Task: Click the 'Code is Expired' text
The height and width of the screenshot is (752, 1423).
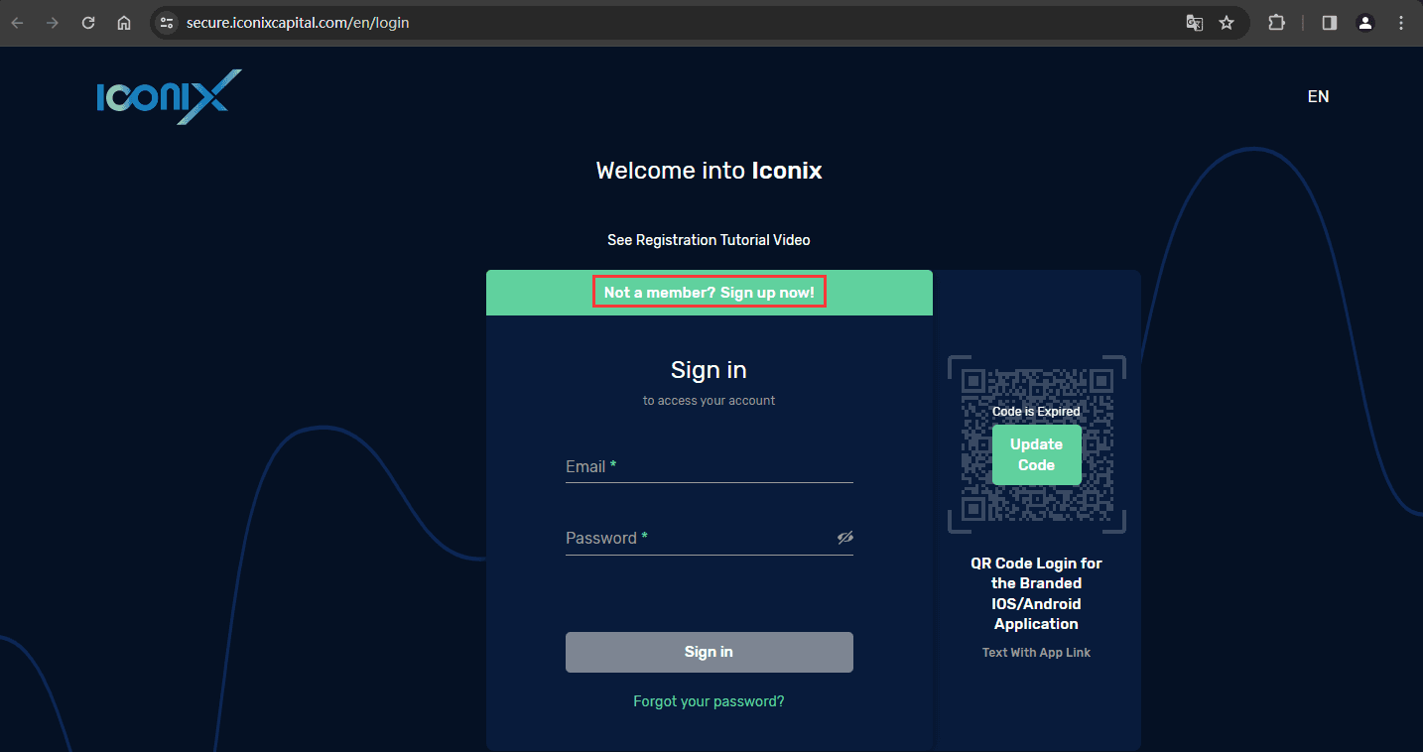Action: click(1036, 411)
